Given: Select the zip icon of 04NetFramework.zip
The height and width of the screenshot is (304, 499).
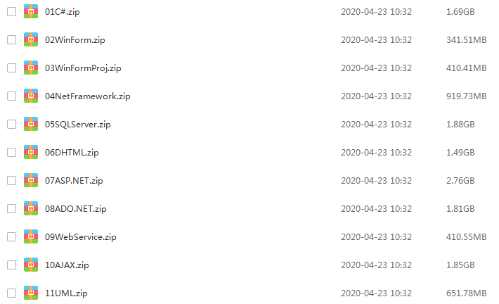Looking at the screenshot, I should coord(31,96).
